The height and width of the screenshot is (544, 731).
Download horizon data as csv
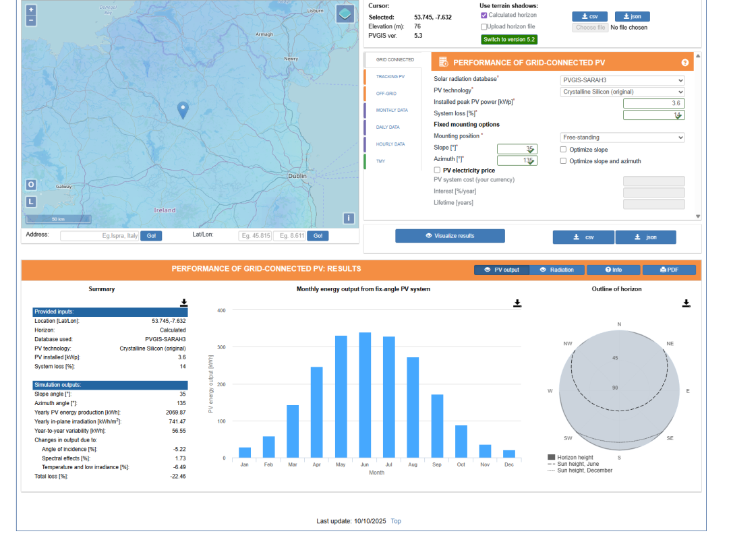pyautogui.click(x=590, y=16)
